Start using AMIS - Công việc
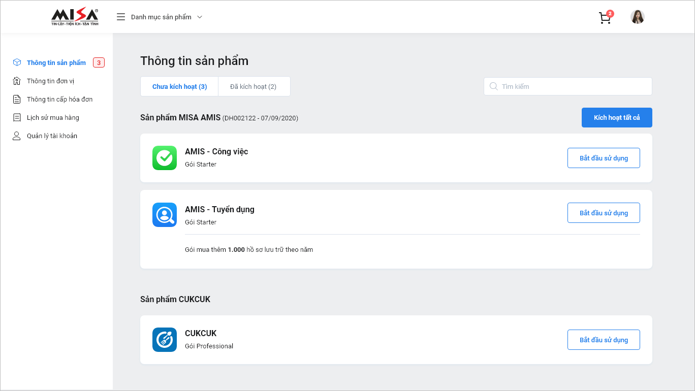Image resolution: width=695 pixels, height=391 pixels. 604,158
